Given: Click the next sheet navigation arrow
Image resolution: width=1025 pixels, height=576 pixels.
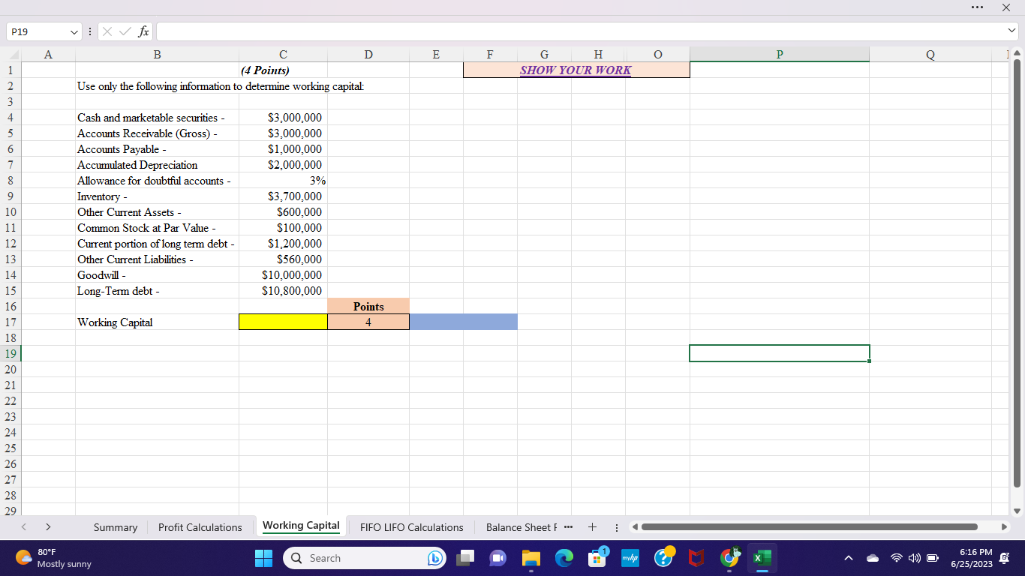Looking at the screenshot, I should 48,527.
